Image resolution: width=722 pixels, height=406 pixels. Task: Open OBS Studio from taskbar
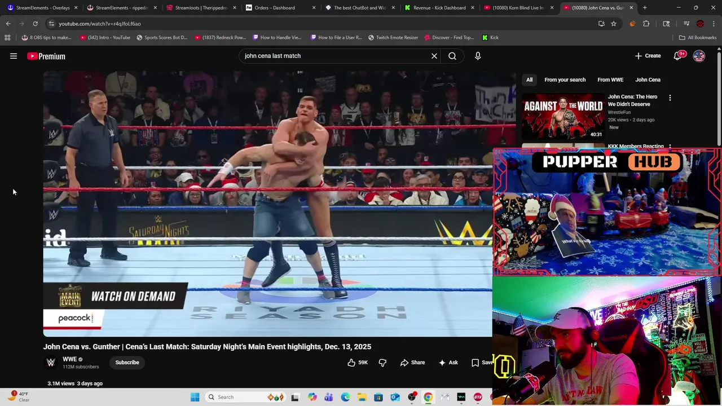(x=412, y=397)
